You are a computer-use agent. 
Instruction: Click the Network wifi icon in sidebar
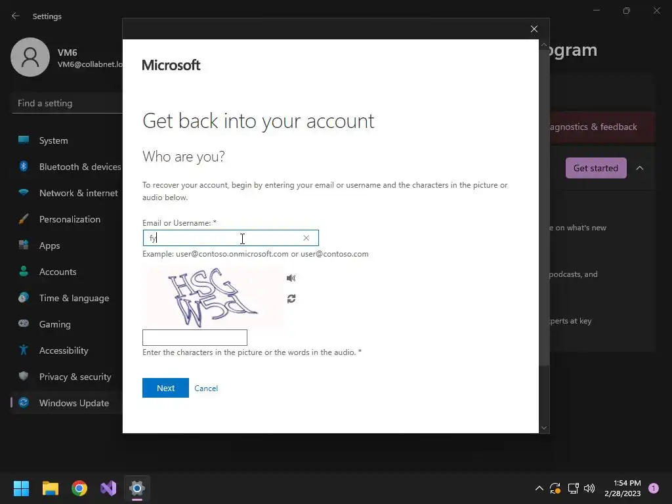[24, 192]
